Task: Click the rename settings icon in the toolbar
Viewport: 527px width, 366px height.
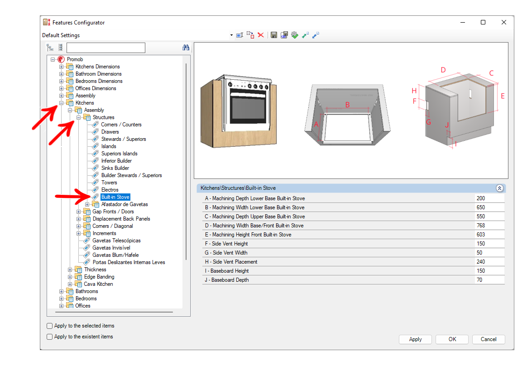Action: 240,35
